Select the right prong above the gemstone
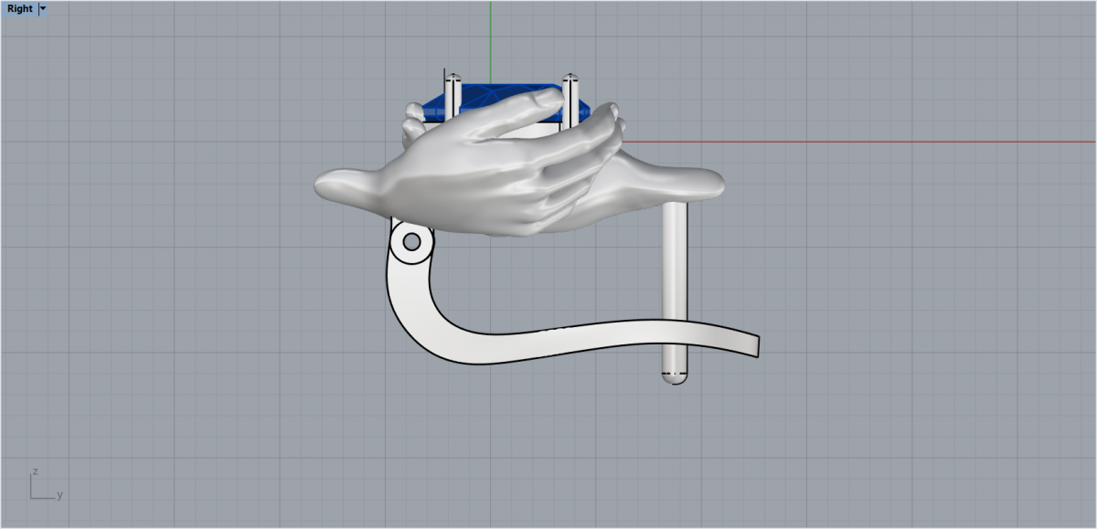This screenshot has height=529, width=1097. 570,95
